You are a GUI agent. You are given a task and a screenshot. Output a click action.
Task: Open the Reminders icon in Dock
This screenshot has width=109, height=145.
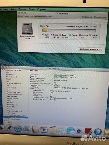tap(62, 130)
